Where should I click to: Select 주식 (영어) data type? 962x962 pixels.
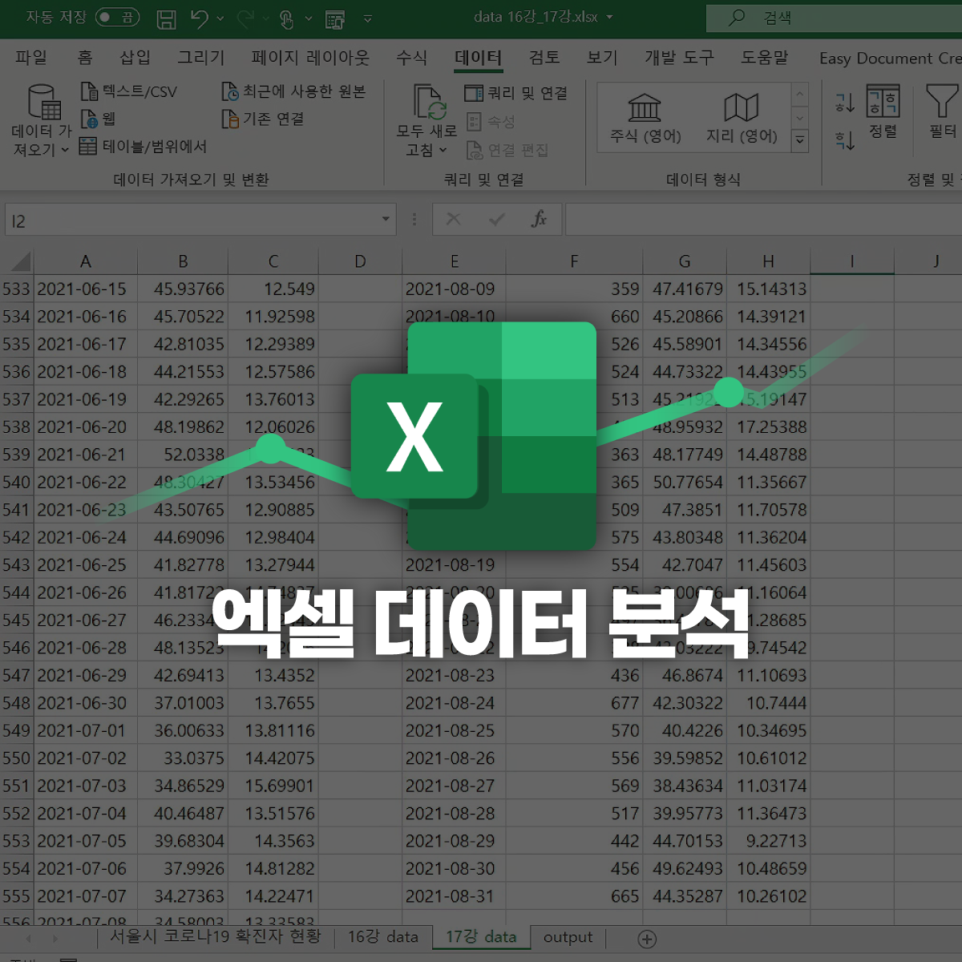[645, 118]
